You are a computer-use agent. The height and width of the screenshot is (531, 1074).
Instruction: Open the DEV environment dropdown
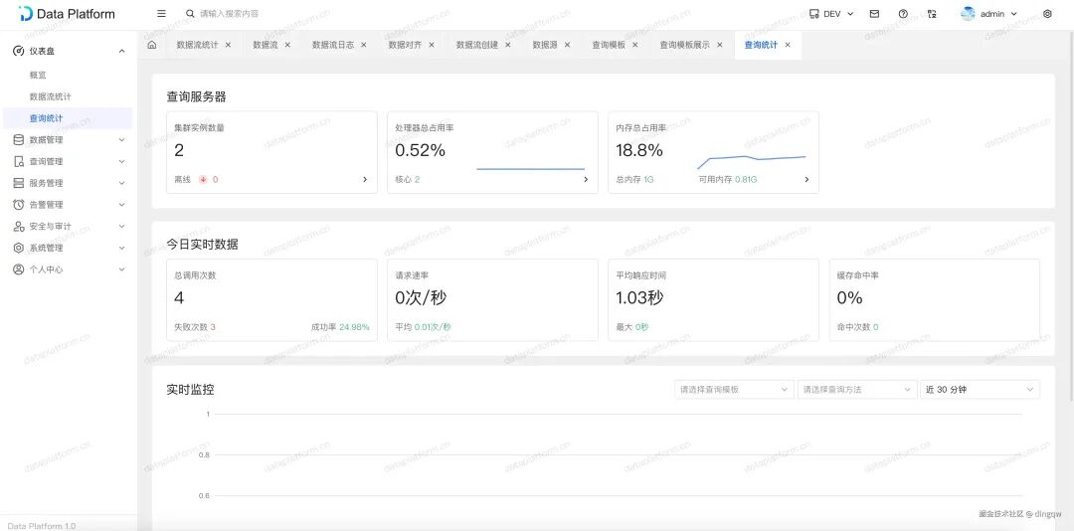coord(831,14)
